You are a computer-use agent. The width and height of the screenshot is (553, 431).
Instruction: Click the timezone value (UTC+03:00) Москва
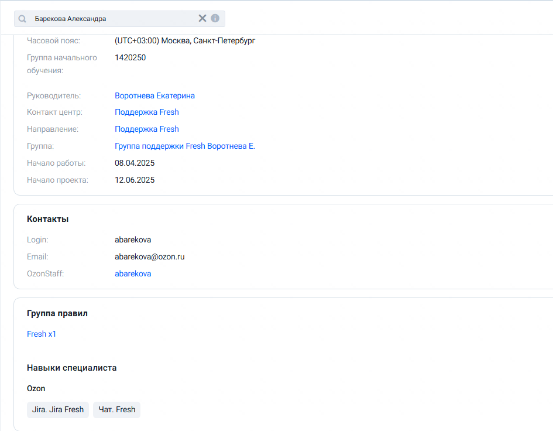185,40
